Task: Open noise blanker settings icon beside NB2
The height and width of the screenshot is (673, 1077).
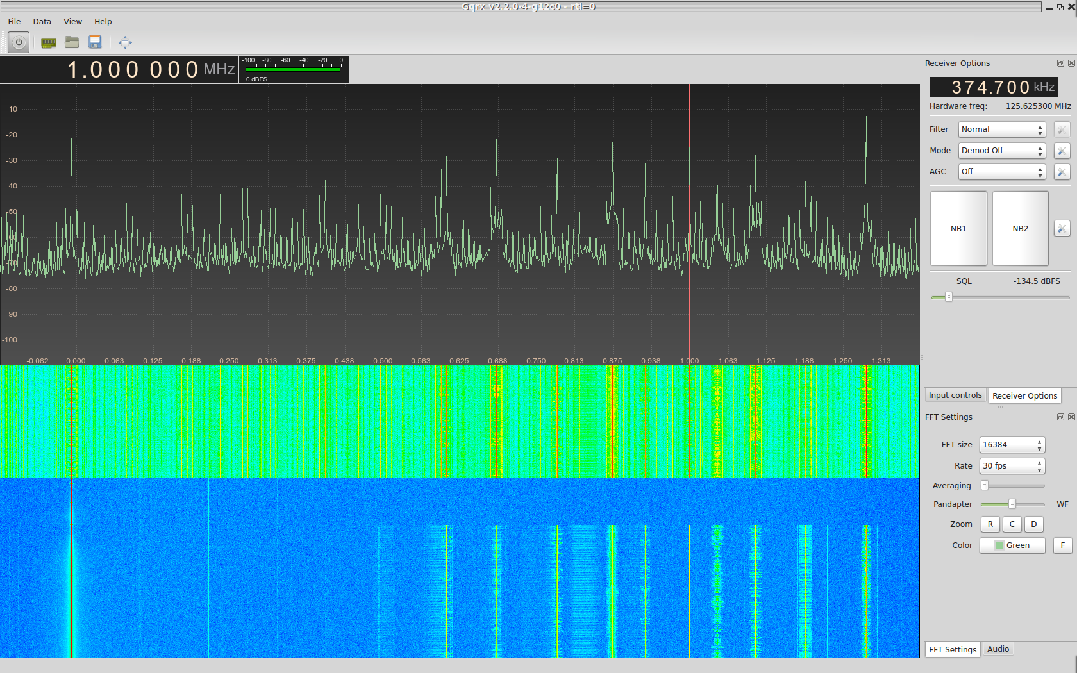Action: point(1062,229)
